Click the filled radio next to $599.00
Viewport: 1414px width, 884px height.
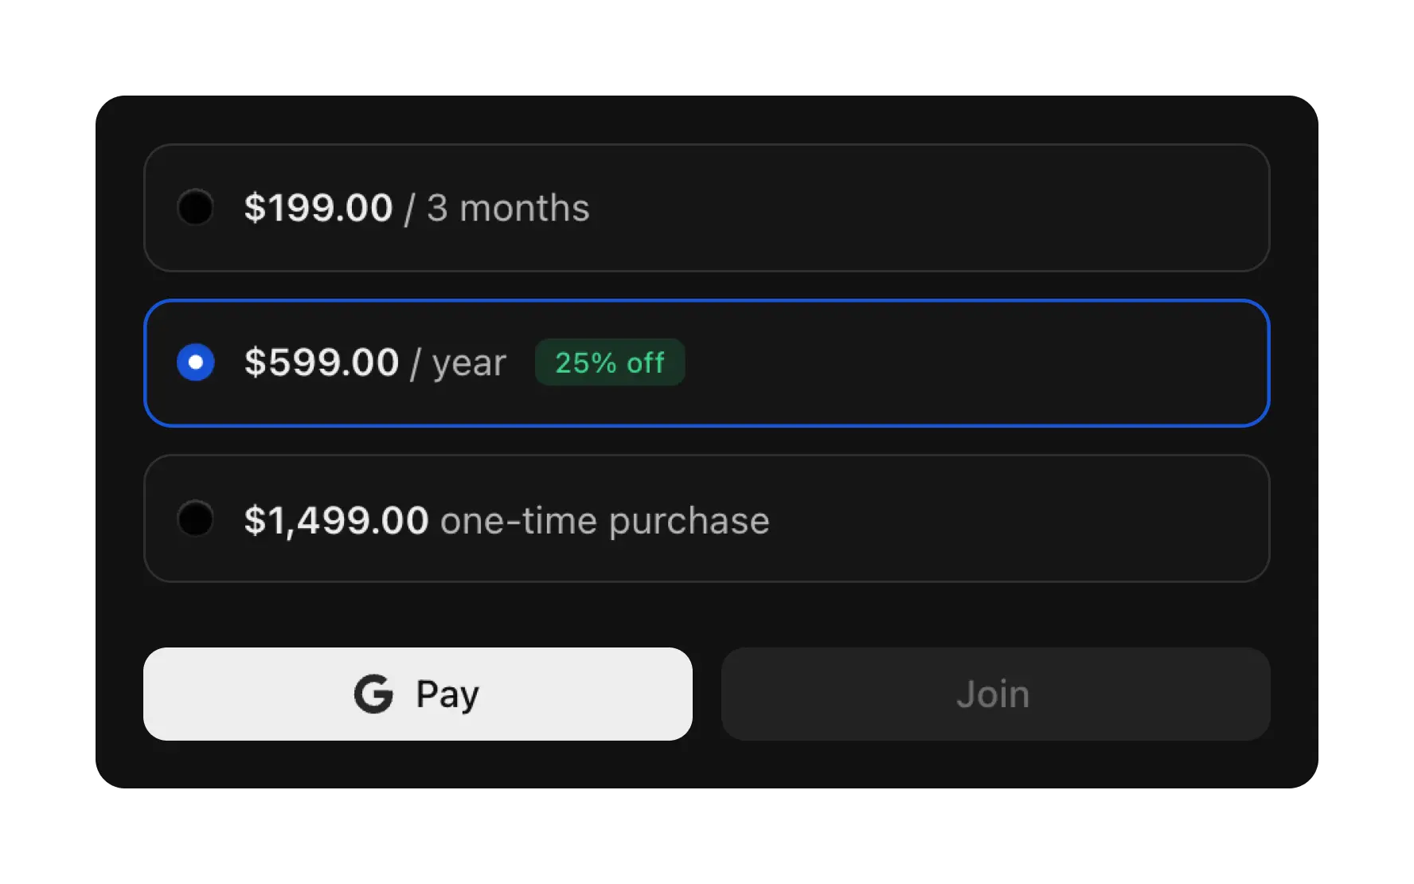(196, 362)
